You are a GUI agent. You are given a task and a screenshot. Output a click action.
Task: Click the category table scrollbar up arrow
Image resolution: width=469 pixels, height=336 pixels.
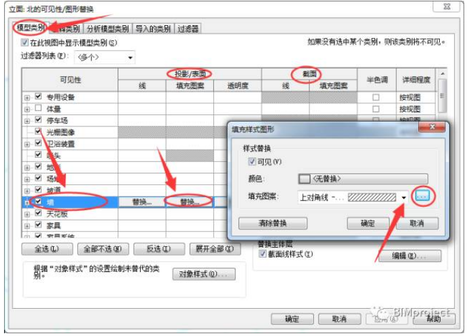[442, 73]
